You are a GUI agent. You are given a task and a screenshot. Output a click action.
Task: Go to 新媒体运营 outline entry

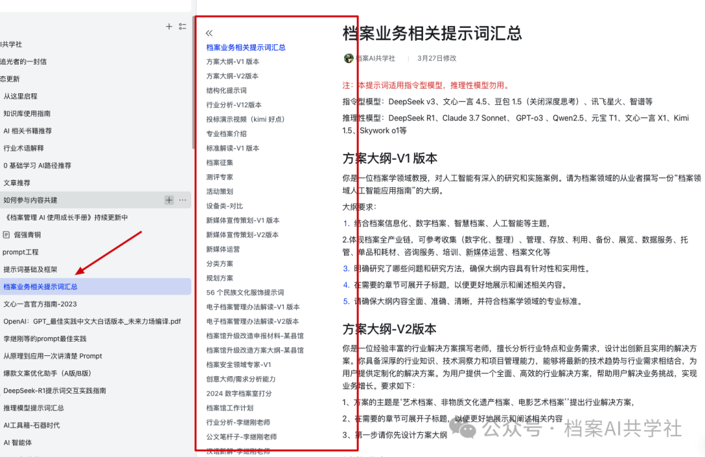click(223, 249)
